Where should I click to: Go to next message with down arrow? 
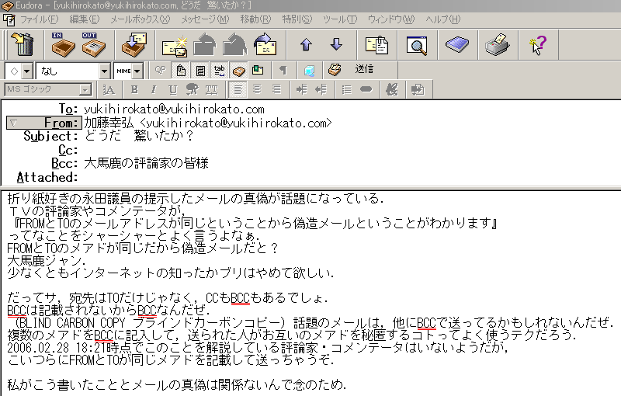coord(336,45)
